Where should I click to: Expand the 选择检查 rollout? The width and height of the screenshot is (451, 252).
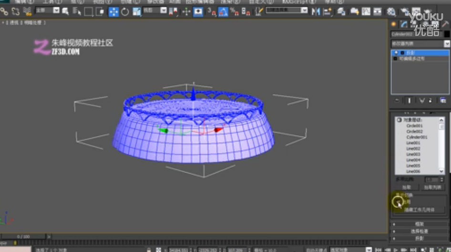(x=420, y=231)
